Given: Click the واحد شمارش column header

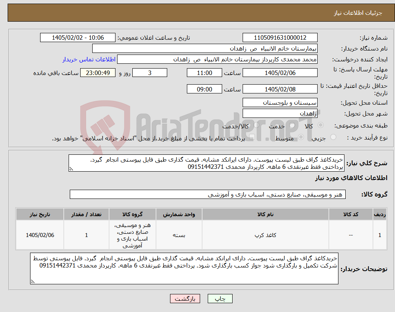Looking at the screenshot, I should coord(179,214).
